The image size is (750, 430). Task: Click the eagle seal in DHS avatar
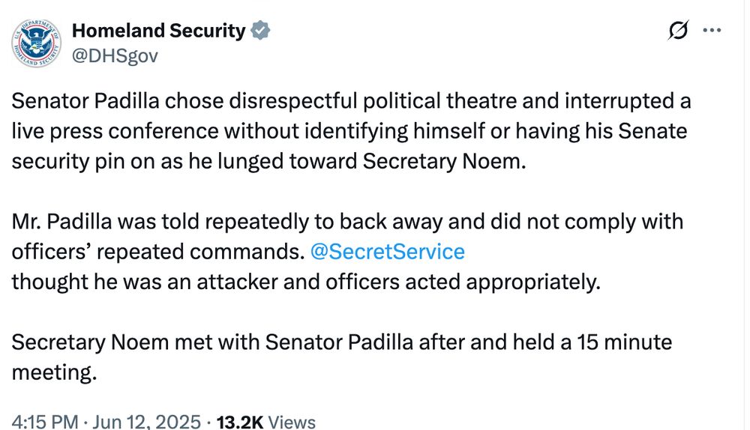36,43
